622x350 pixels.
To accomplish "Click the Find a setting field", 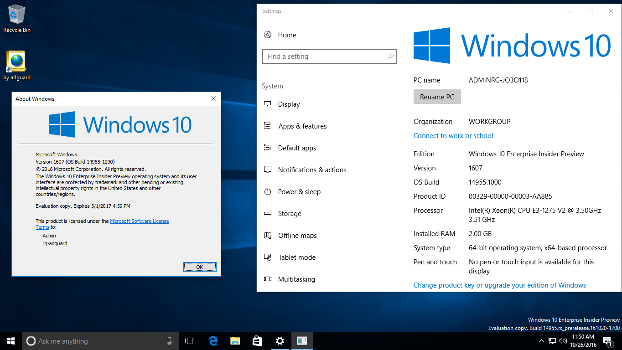I will [330, 57].
